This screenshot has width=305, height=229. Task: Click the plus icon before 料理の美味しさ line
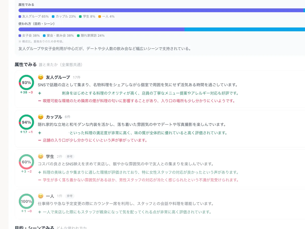[x=40, y=172]
